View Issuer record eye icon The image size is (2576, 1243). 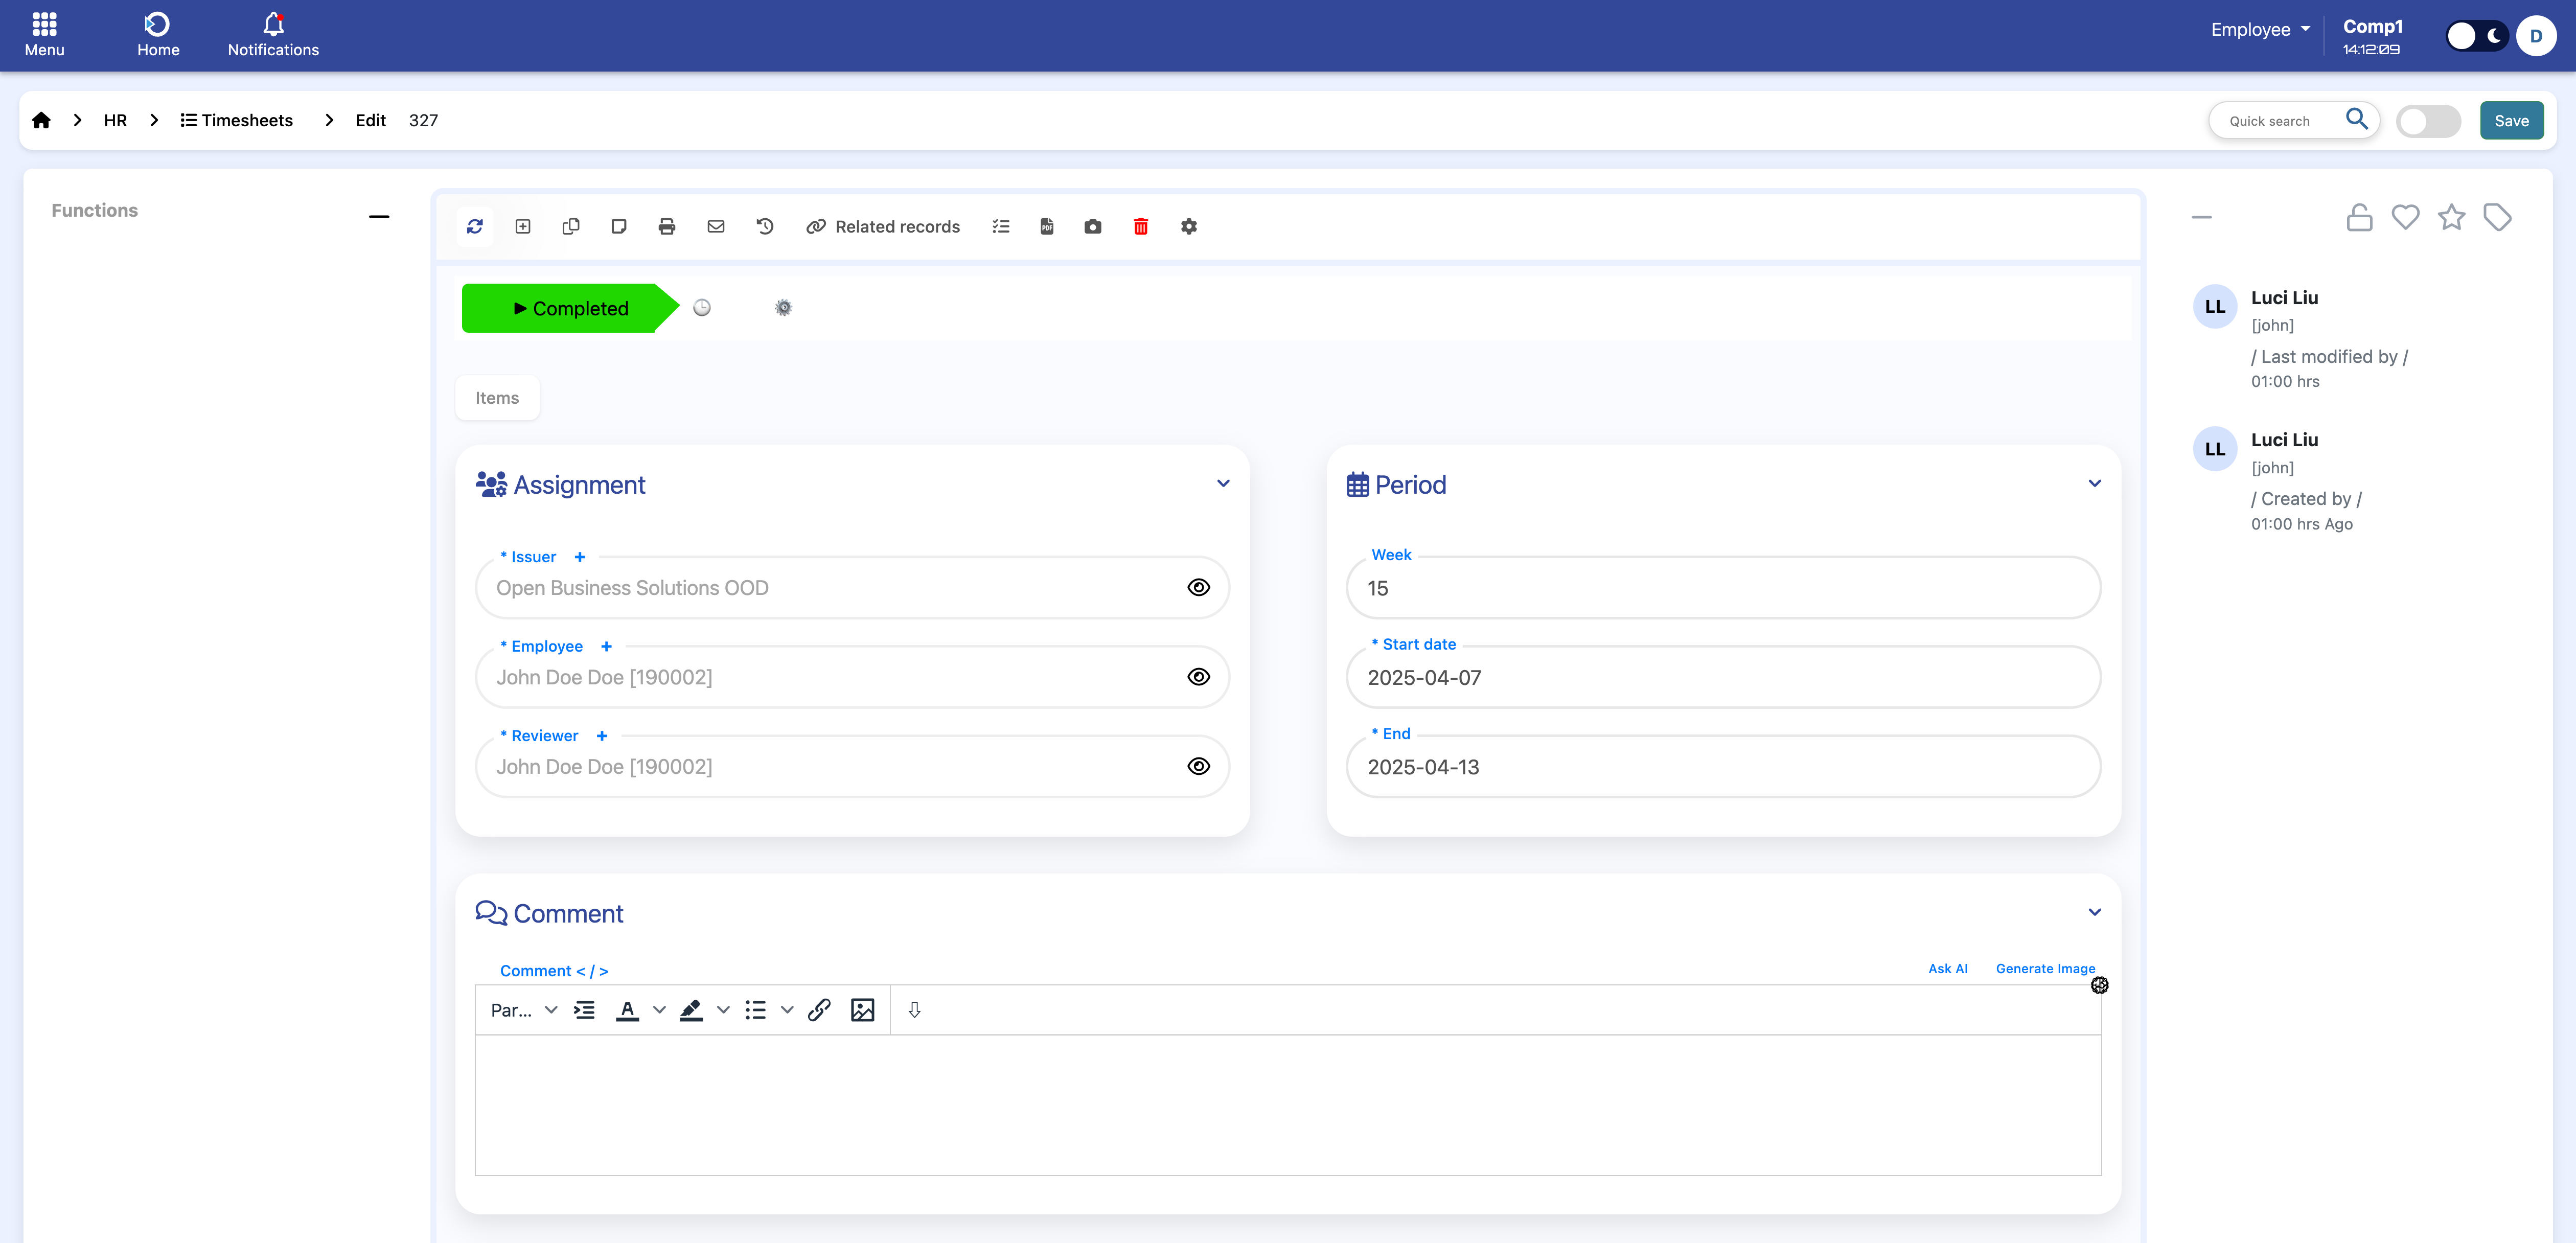click(1199, 588)
